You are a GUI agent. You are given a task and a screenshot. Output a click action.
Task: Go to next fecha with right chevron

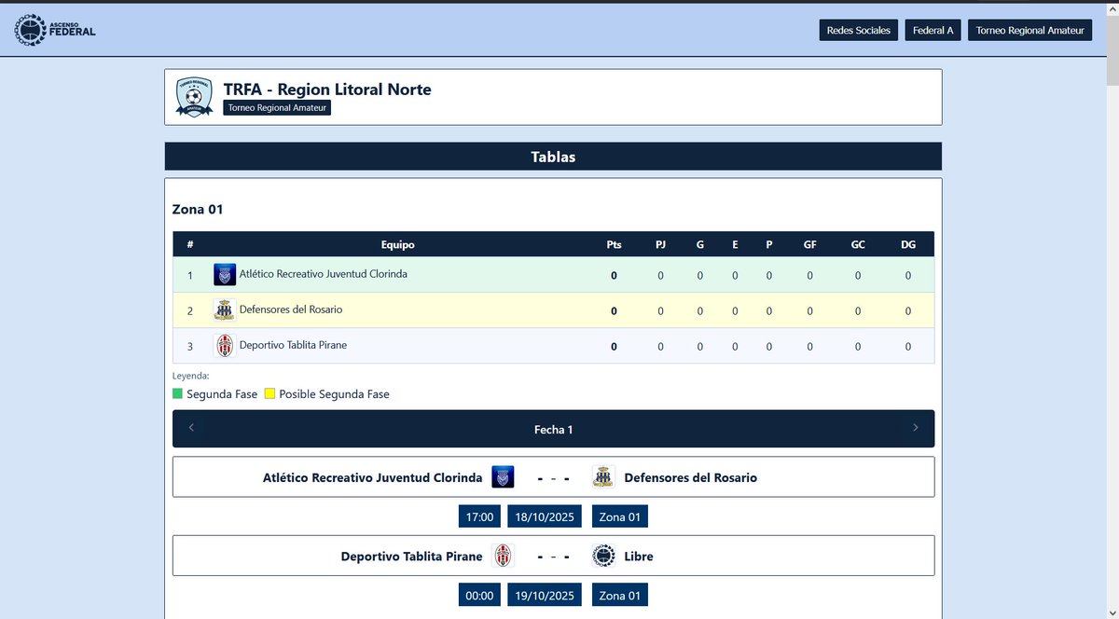pyautogui.click(x=915, y=428)
